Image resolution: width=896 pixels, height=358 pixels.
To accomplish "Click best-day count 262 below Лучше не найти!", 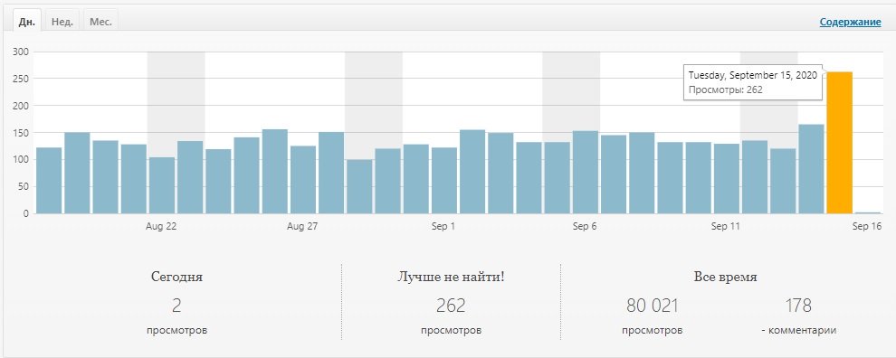I will pos(451,306).
